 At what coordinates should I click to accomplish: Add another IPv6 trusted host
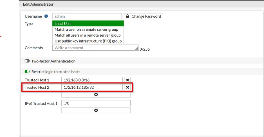(x=96, y=110)
